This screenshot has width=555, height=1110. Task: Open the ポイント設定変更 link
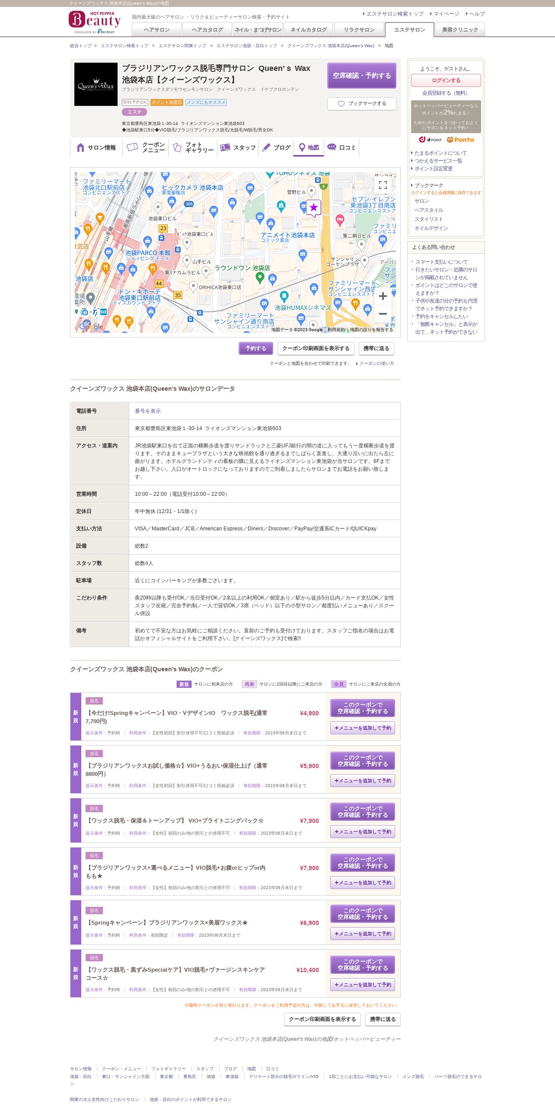click(x=434, y=169)
